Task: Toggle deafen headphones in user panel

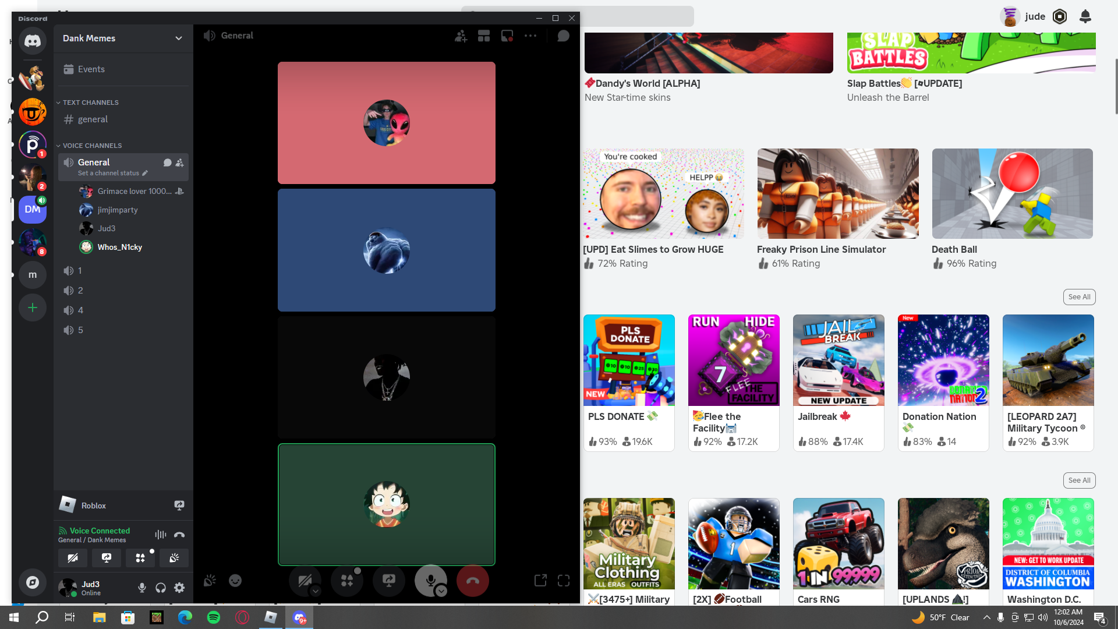Action: click(161, 588)
